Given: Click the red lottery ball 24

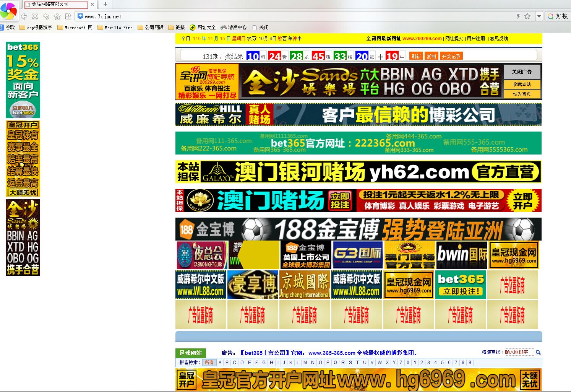Looking at the screenshot, I should tap(275, 56).
